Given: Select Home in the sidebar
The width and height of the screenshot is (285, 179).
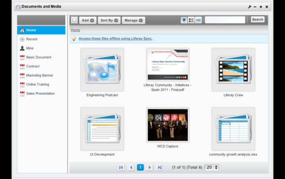Looking at the screenshot, I should 41,30.
